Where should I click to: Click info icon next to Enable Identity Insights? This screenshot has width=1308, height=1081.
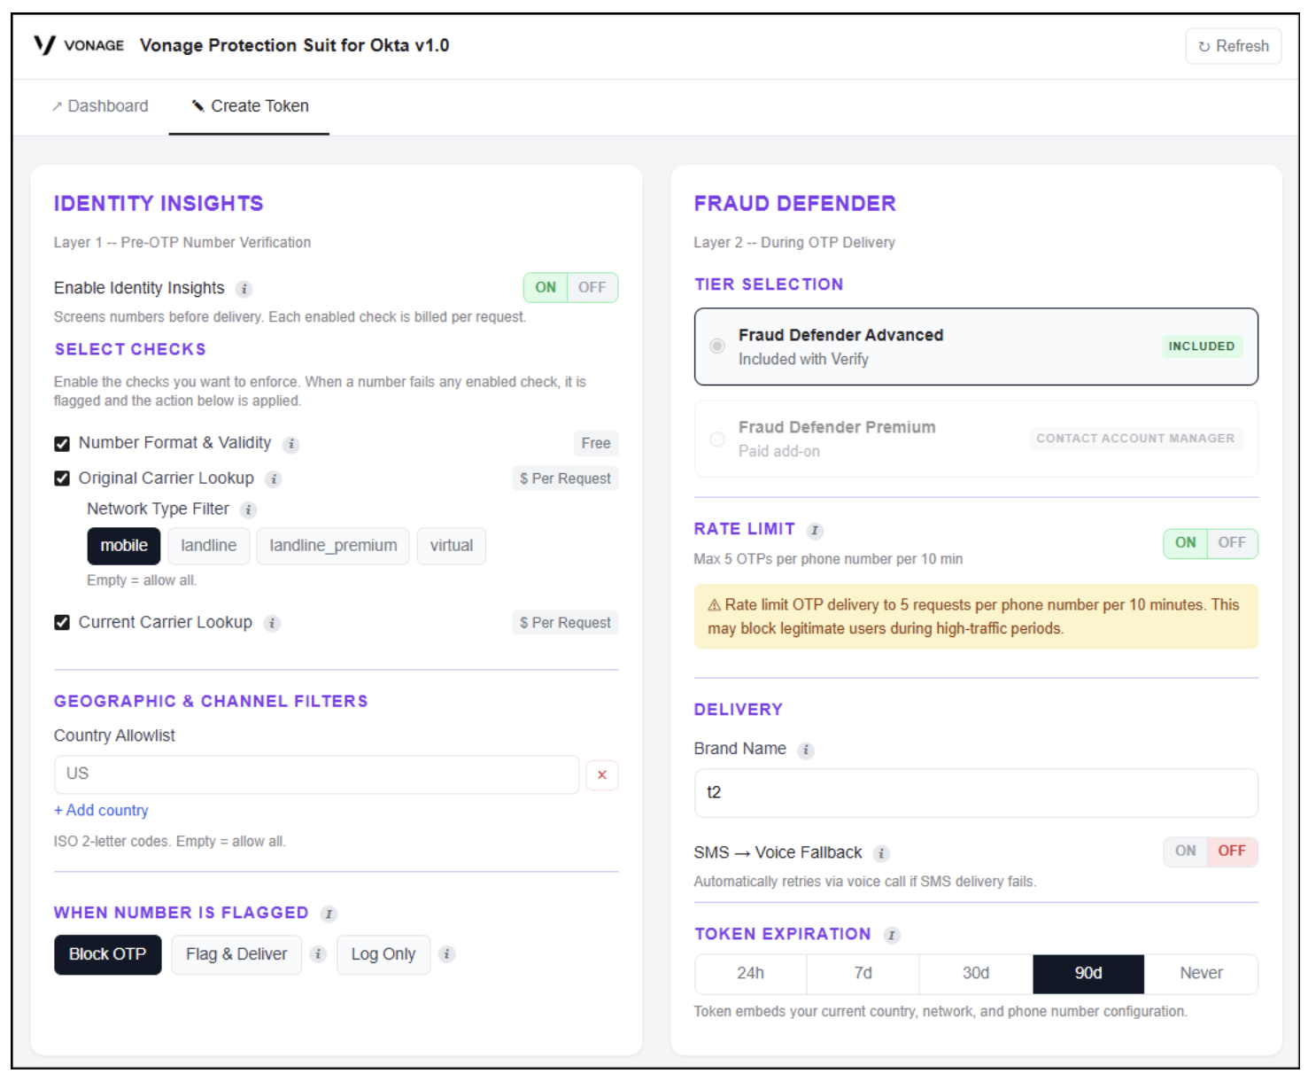(x=244, y=289)
